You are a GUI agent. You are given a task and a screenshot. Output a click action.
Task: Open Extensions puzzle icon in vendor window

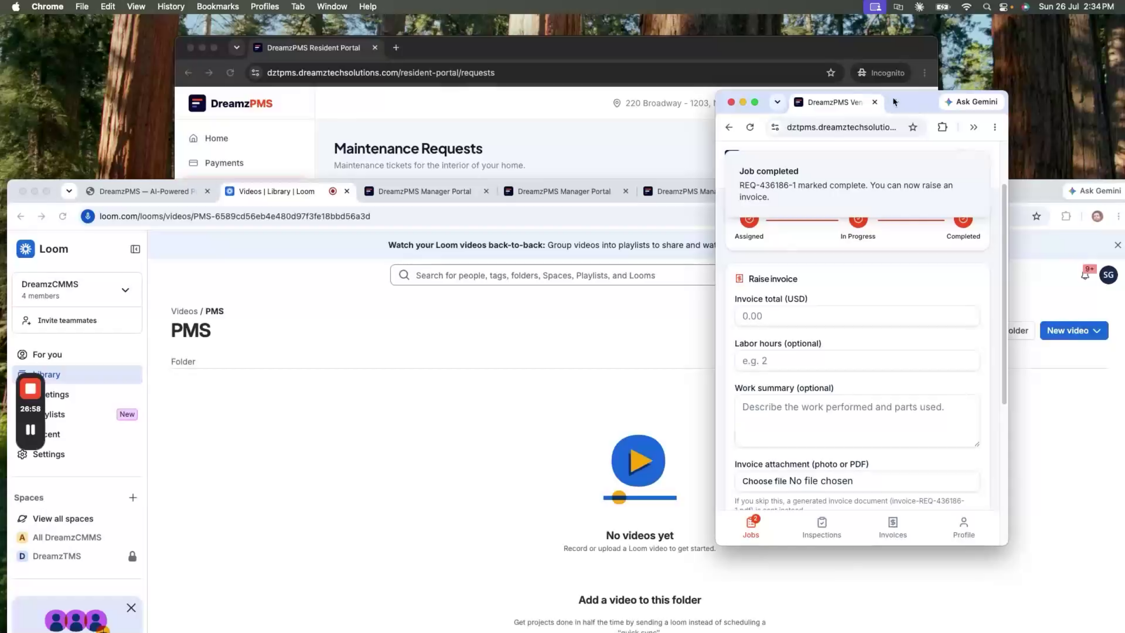[942, 127]
